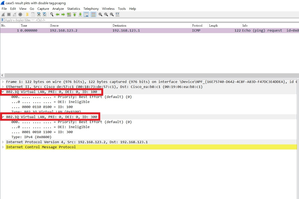Open the Telephony menu
This screenshot has height=199, width=299.
(x=91, y=9)
